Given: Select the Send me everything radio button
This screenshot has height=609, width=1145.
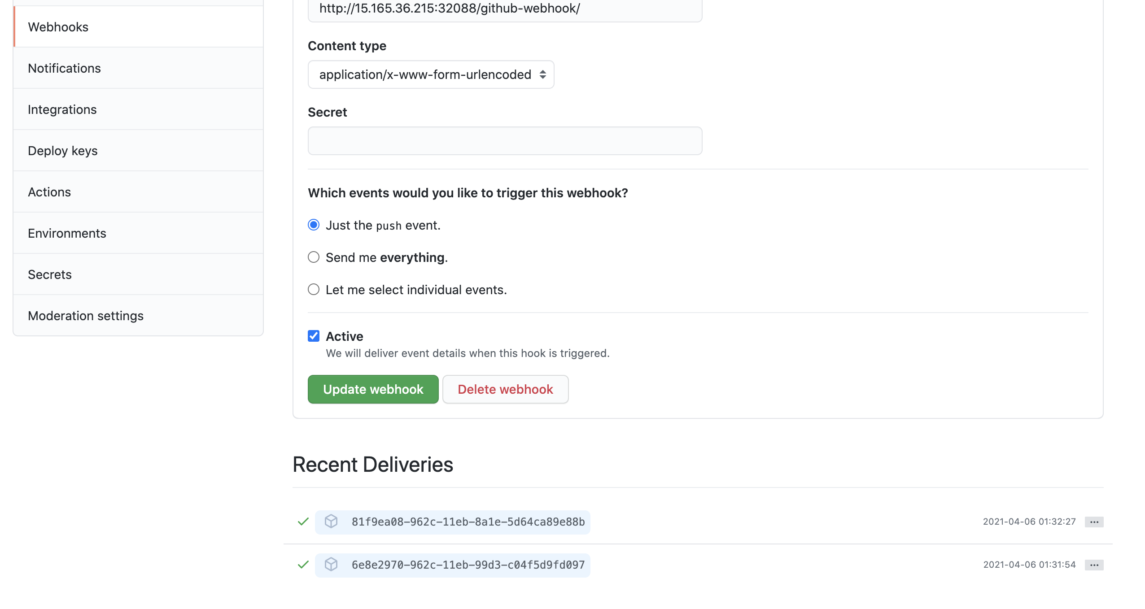Looking at the screenshot, I should tap(314, 257).
